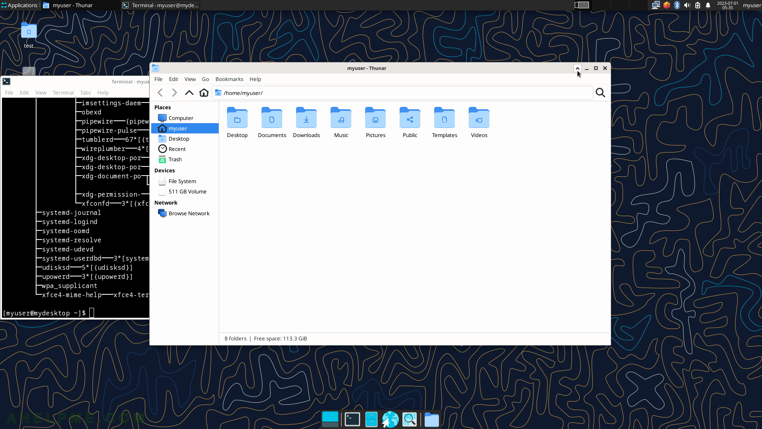Go back using the left arrow in Thunar
Viewport: 762px width, 429px height.
[160, 93]
